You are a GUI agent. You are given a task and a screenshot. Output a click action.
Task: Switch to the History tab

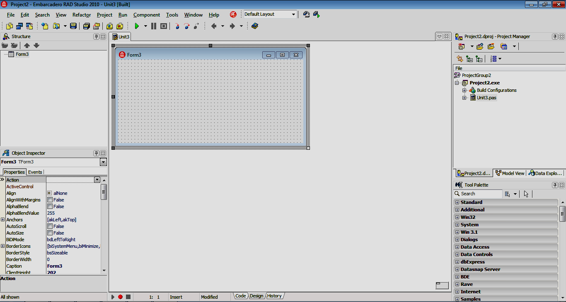pyautogui.click(x=274, y=296)
